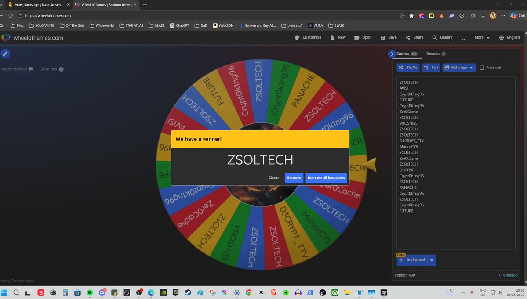Collapse the entries panel with chevron

click(x=392, y=54)
